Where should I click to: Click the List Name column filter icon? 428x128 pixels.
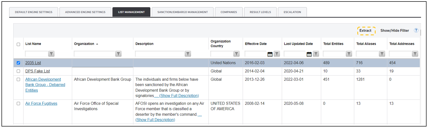51,54
